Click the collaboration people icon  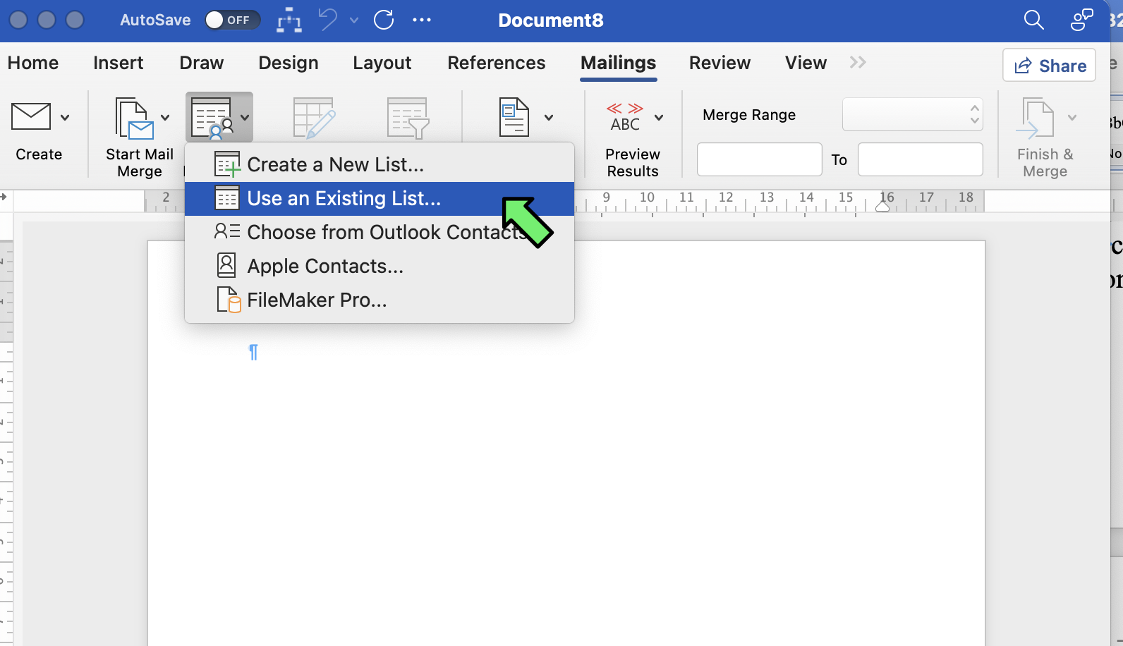(1081, 20)
